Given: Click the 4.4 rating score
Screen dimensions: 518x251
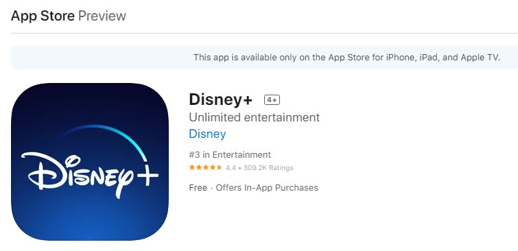Looking at the screenshot, I should coord(231,168).
